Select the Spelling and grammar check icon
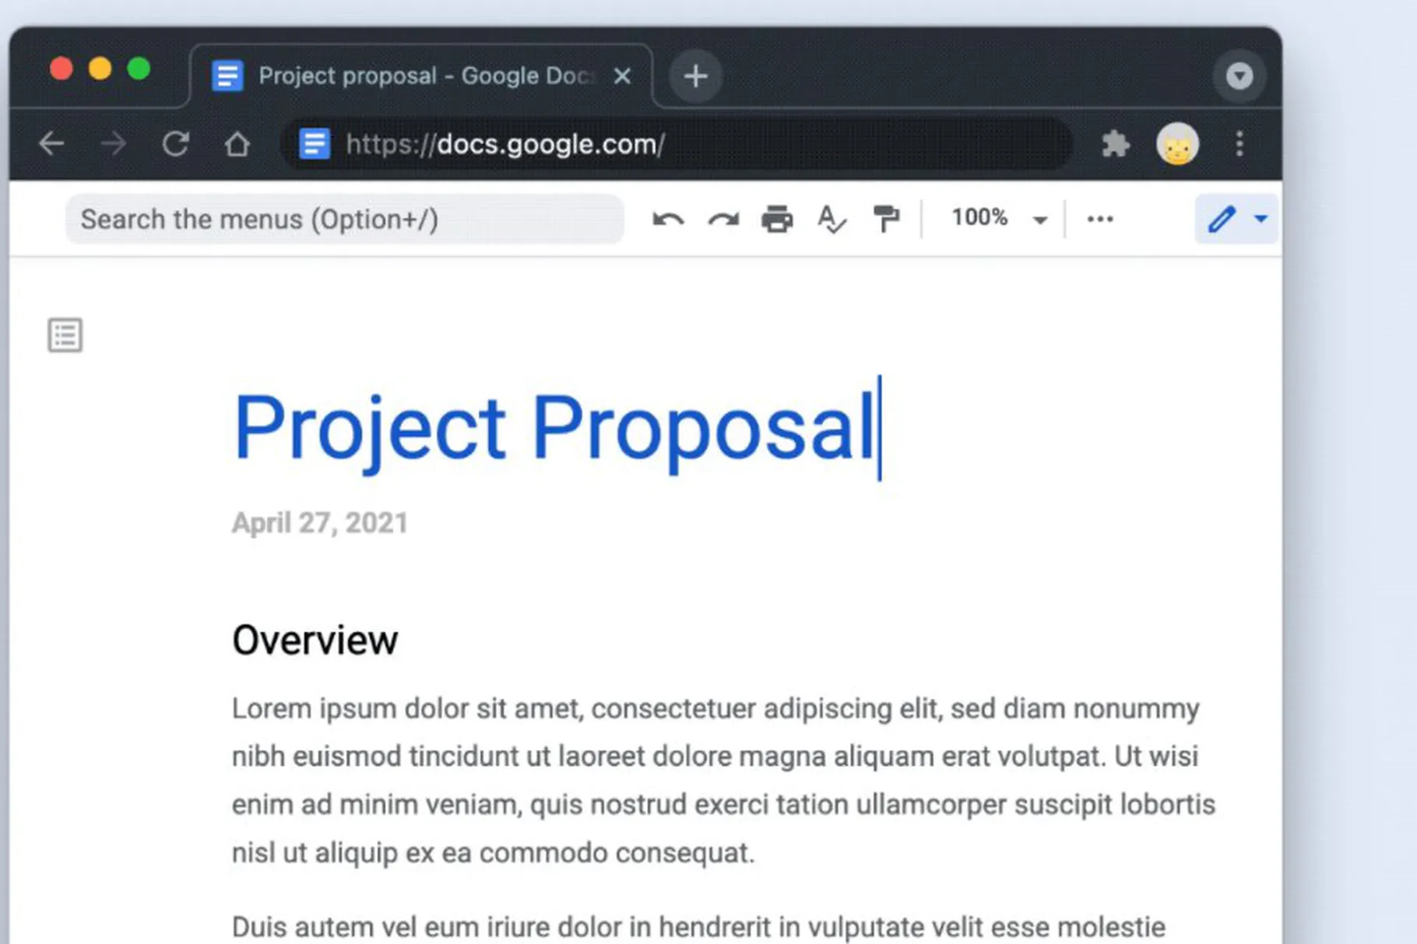Image resolution: width=1417 pixels, height=944 pixels. [x=830, y=219]
